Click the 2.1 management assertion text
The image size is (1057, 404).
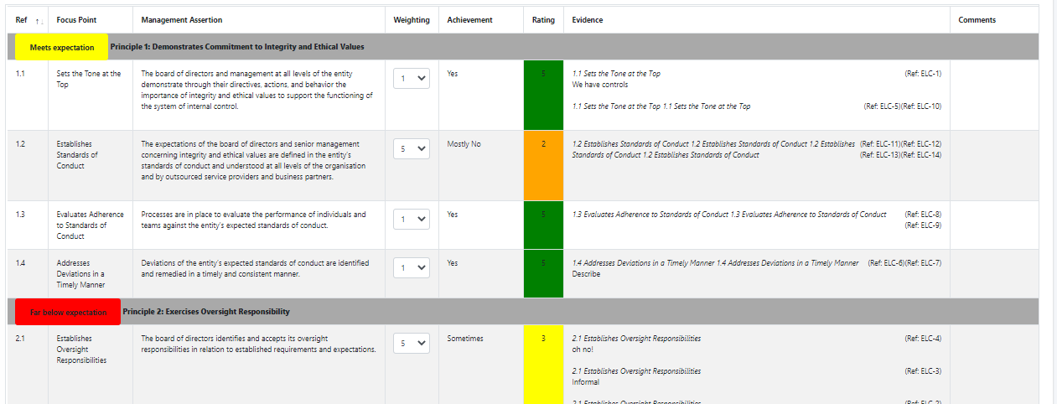click(x=258, y=344)
